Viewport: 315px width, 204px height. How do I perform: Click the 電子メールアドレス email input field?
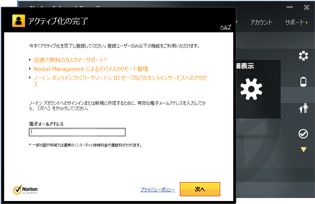pyautogui.click(x=77, y=132)
